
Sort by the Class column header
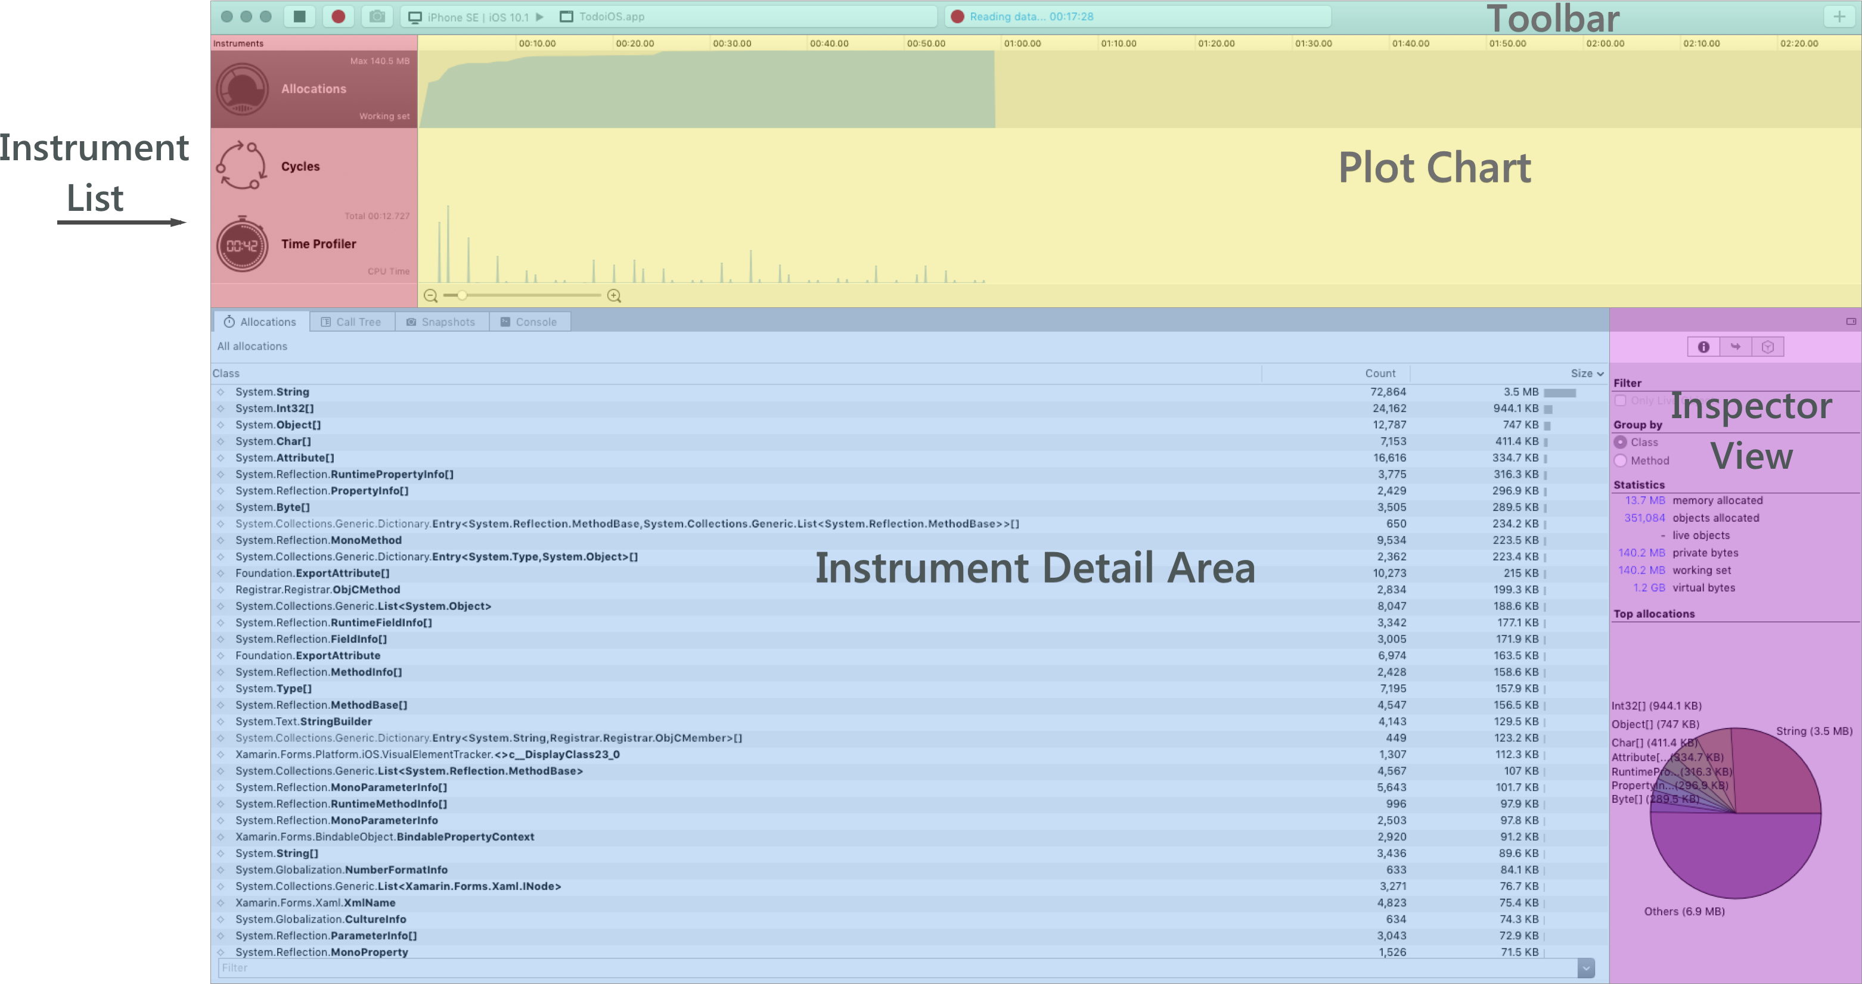click(x=225, y=373)
